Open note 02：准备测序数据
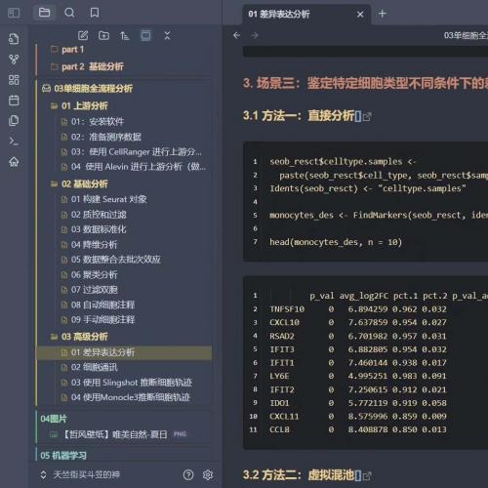Image resolution: width=488 pixels, height=488 pixels. click(x=106, y=137)
